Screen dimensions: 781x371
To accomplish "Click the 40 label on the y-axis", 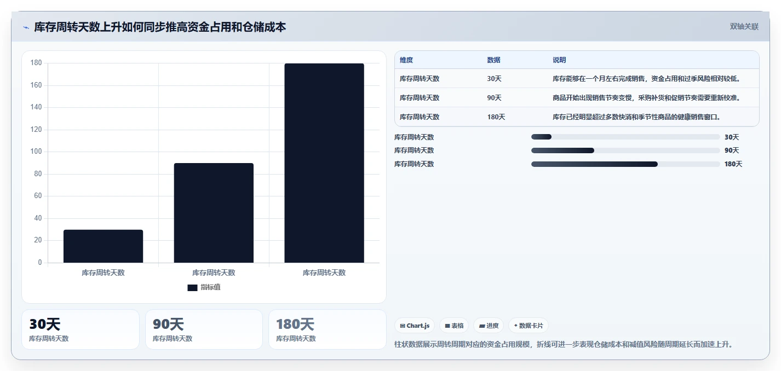I will click(x=38, y=218).
